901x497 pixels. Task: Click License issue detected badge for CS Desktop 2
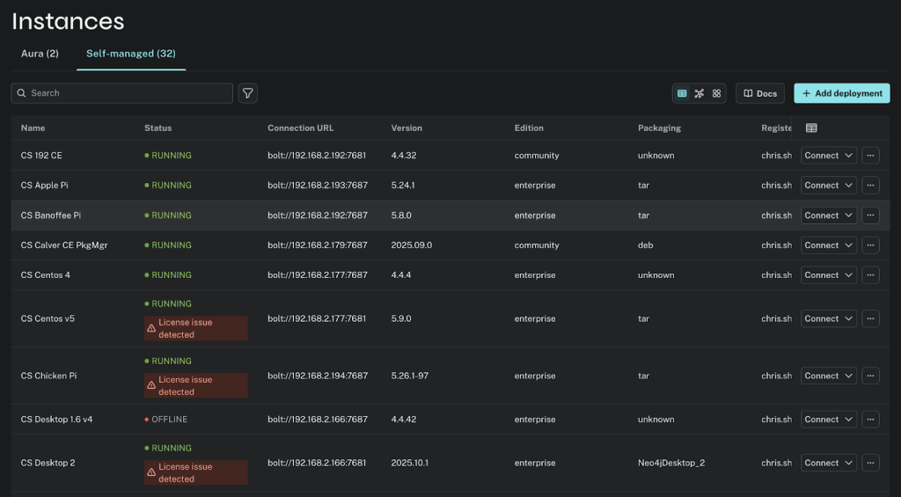[196, 472]
